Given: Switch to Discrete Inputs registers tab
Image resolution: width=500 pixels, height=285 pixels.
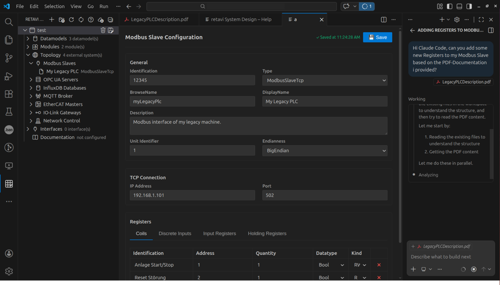Looking at the screenshot, I should [175, 233].
